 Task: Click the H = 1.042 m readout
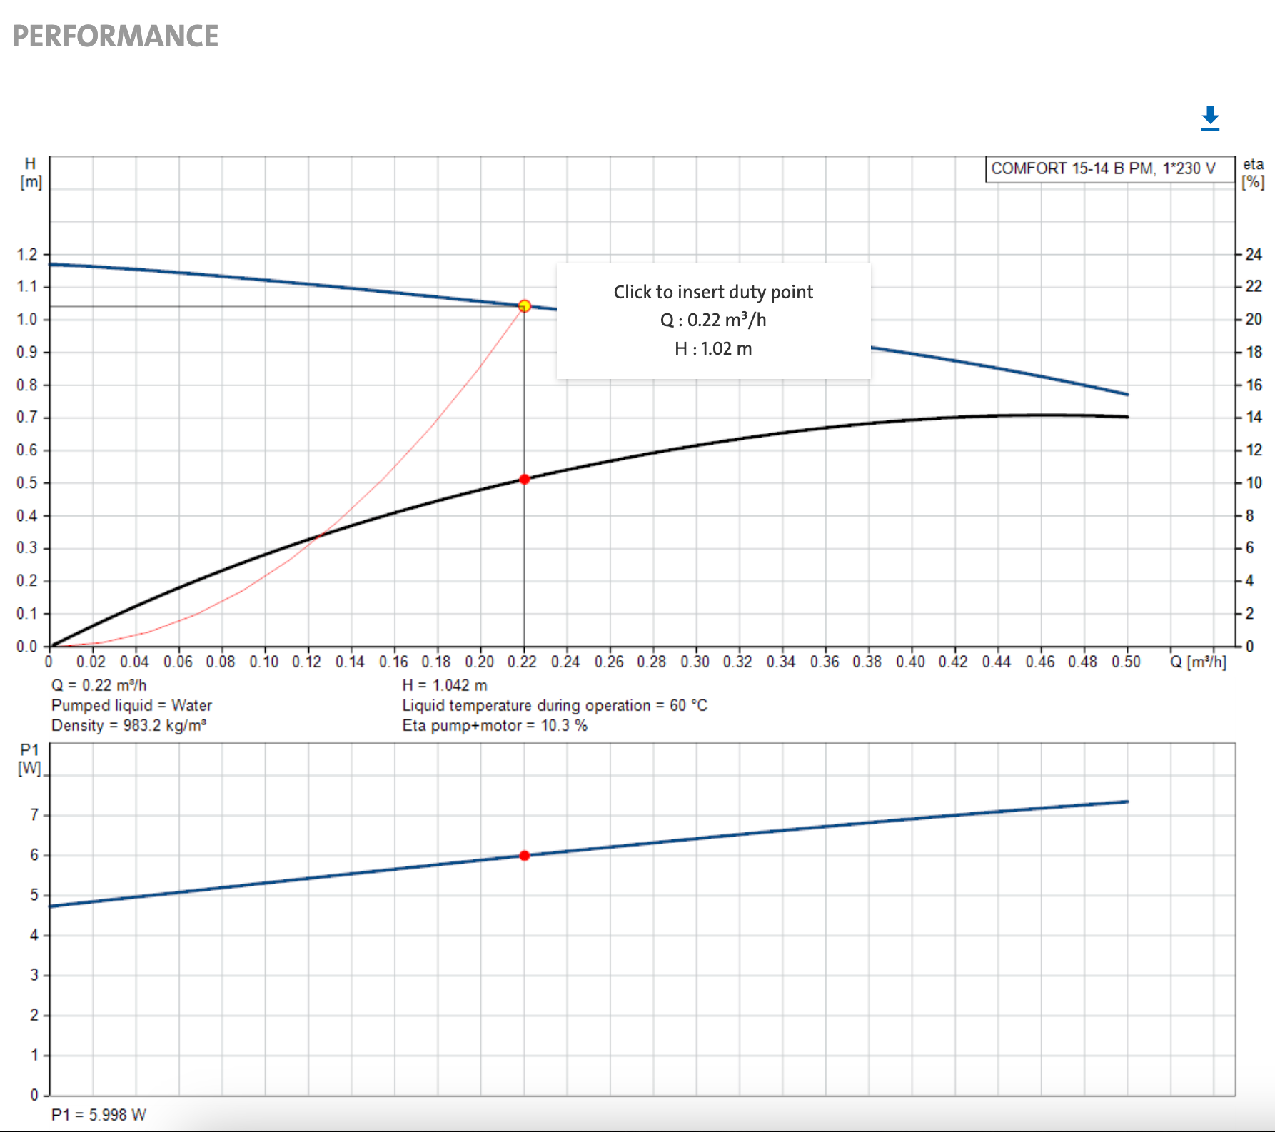(445, 685)
